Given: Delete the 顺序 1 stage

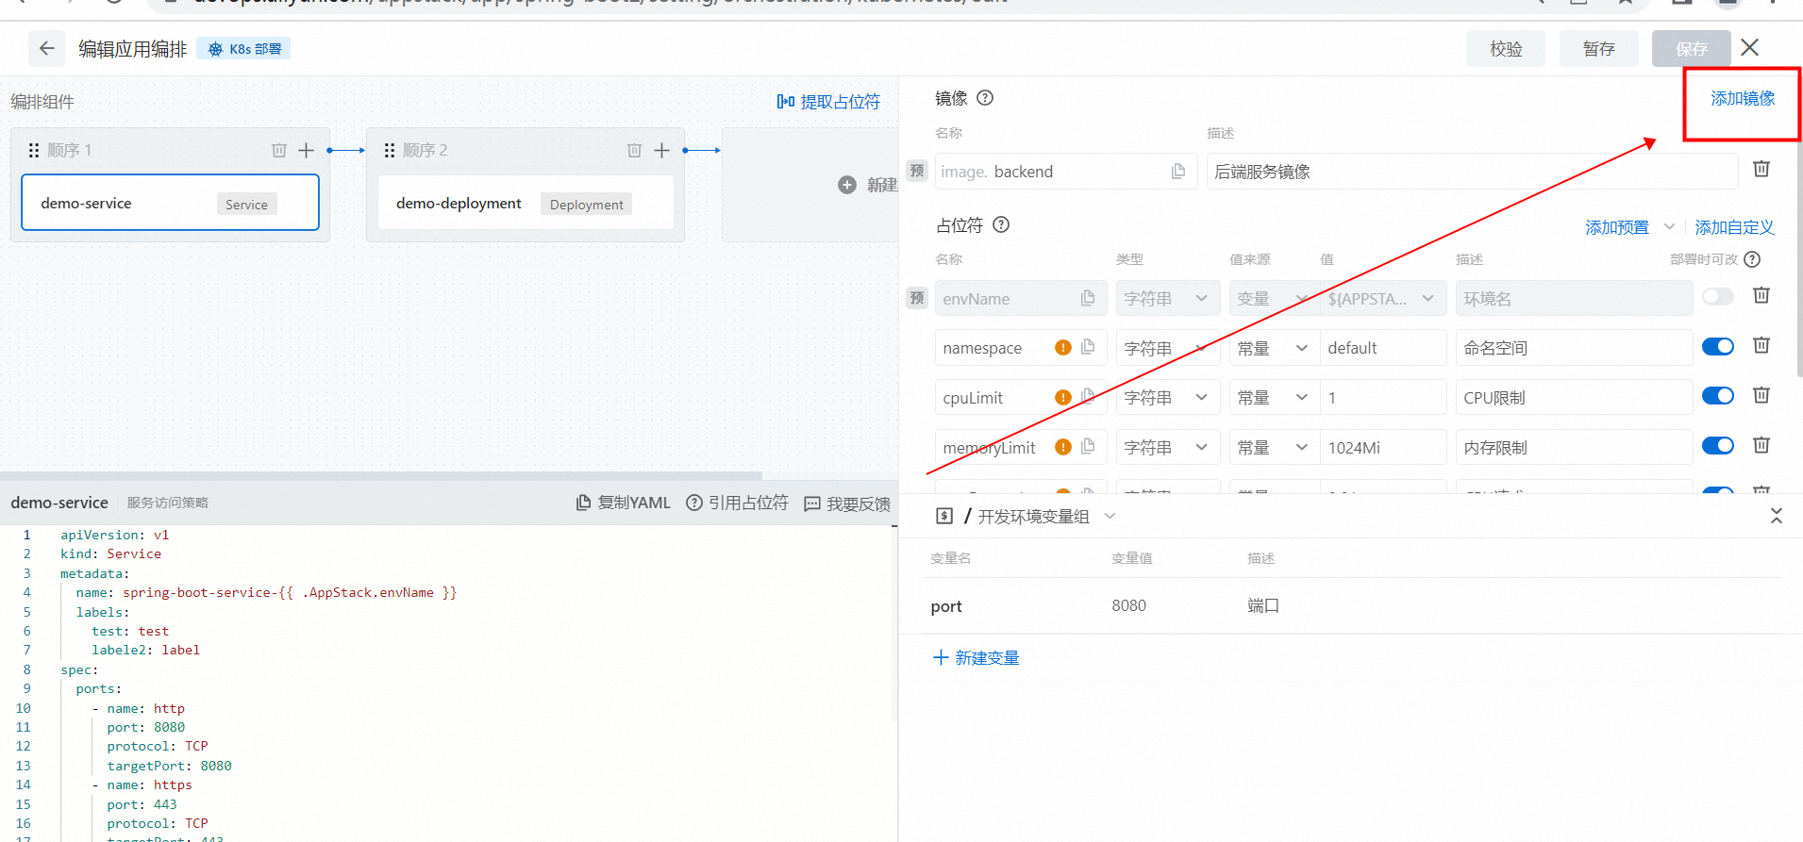Looking at the screenshot, I should [x=279, y=150].
